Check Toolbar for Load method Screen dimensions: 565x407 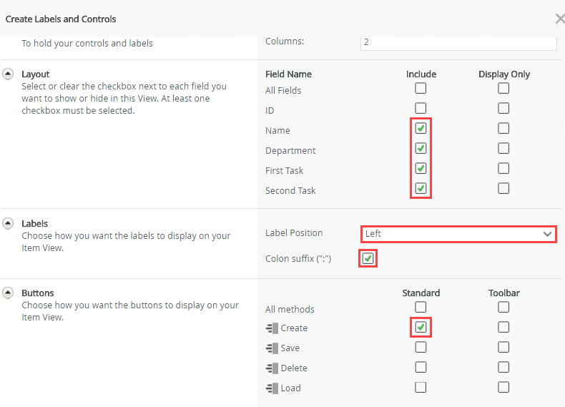point(503,387)
